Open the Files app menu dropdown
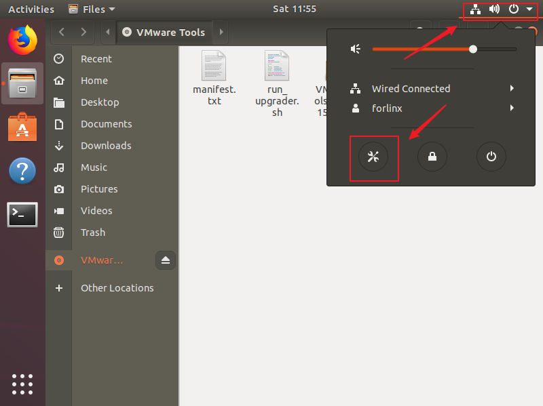The width and height of the screenshot is (543, 406). [x=92, y=9]
